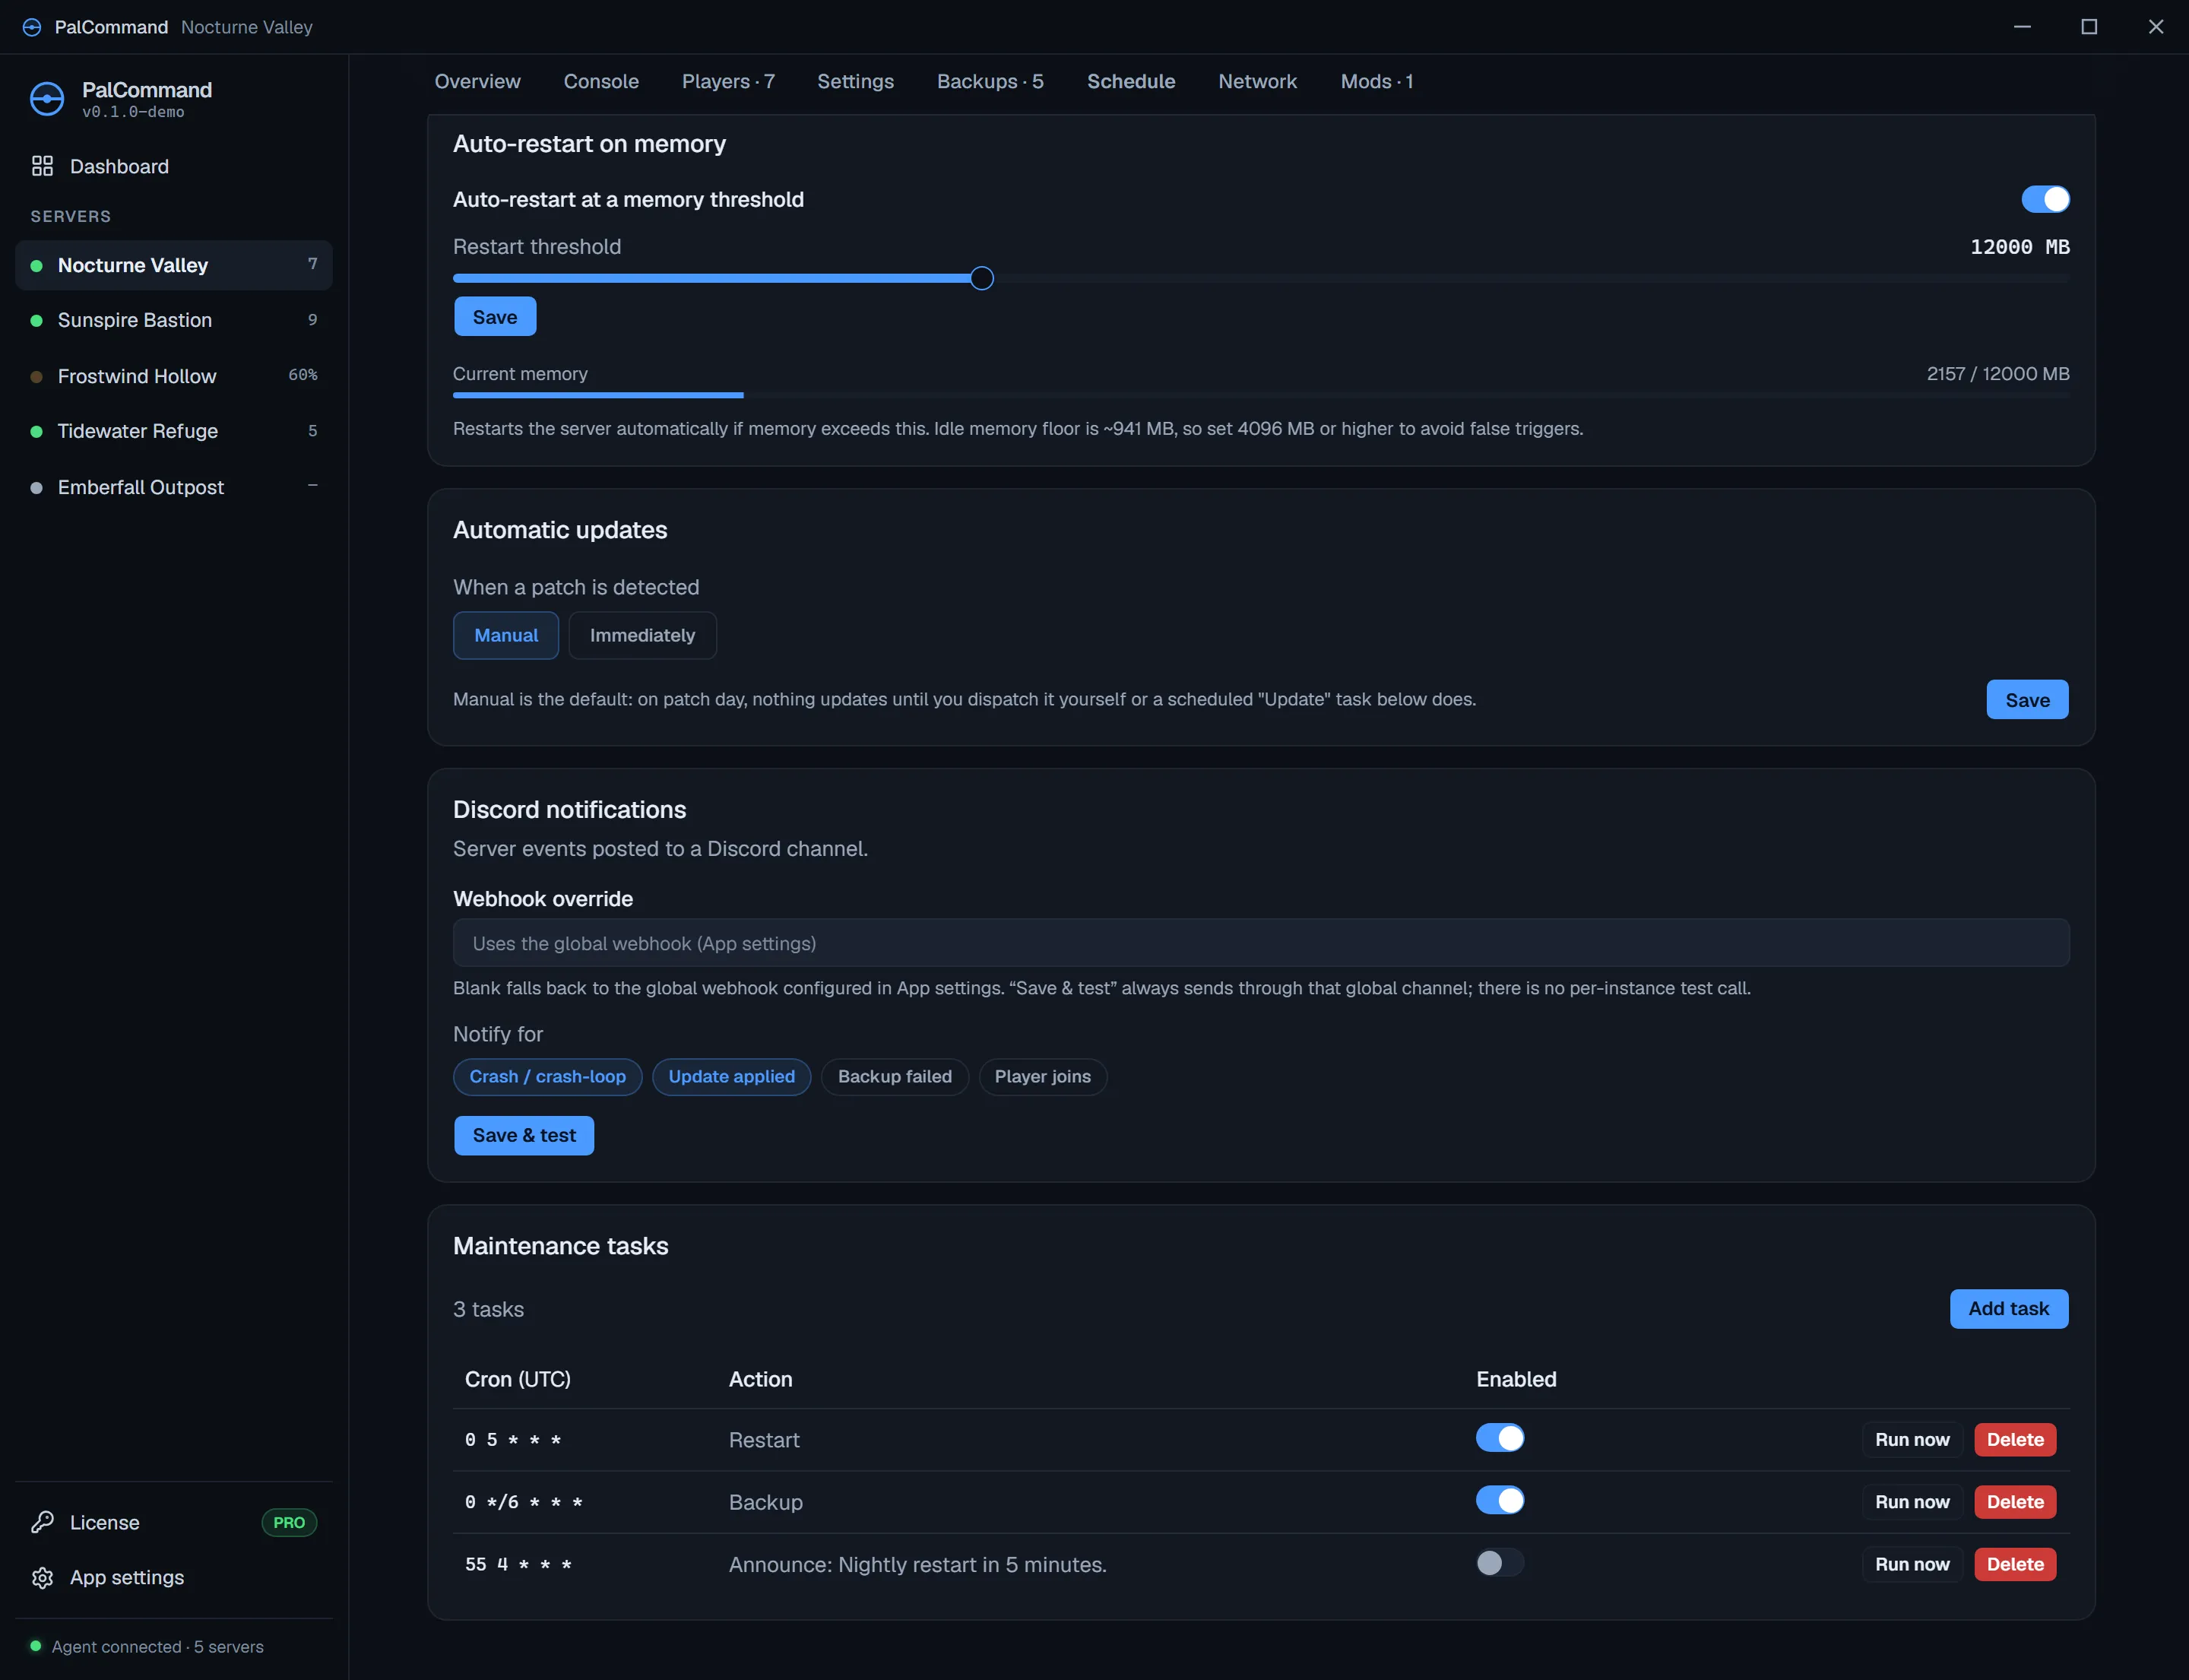The image size is (2189, 1680).
Task: Open App settings
Action: [174, 1577]
